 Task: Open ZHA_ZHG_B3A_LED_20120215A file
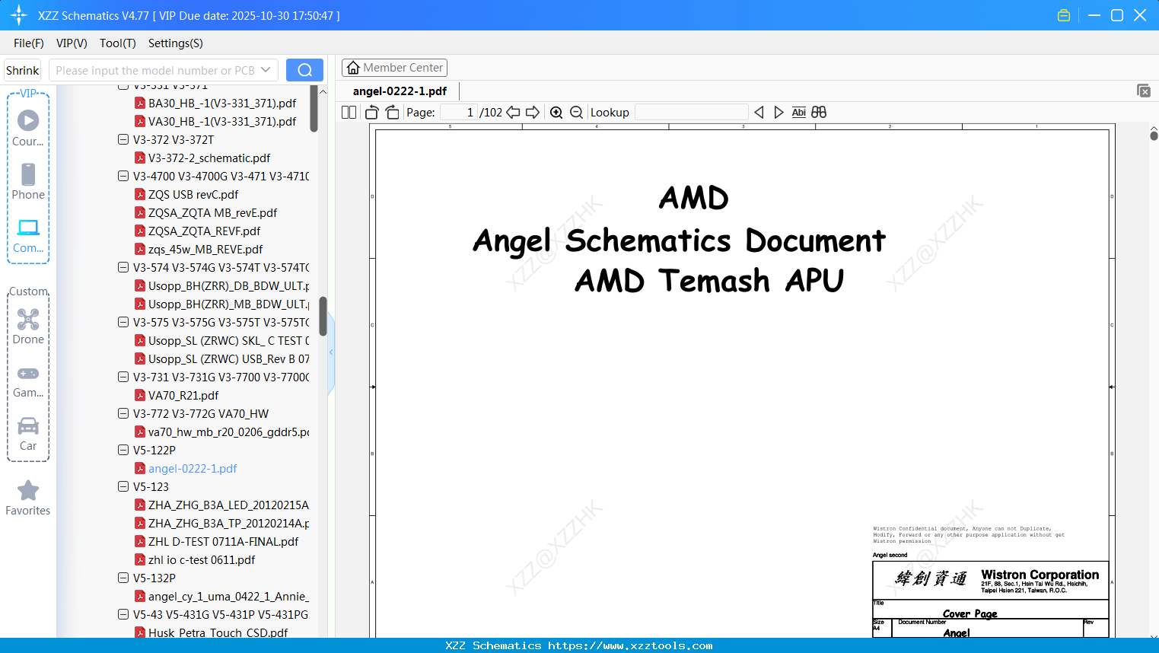coord(228,505)
